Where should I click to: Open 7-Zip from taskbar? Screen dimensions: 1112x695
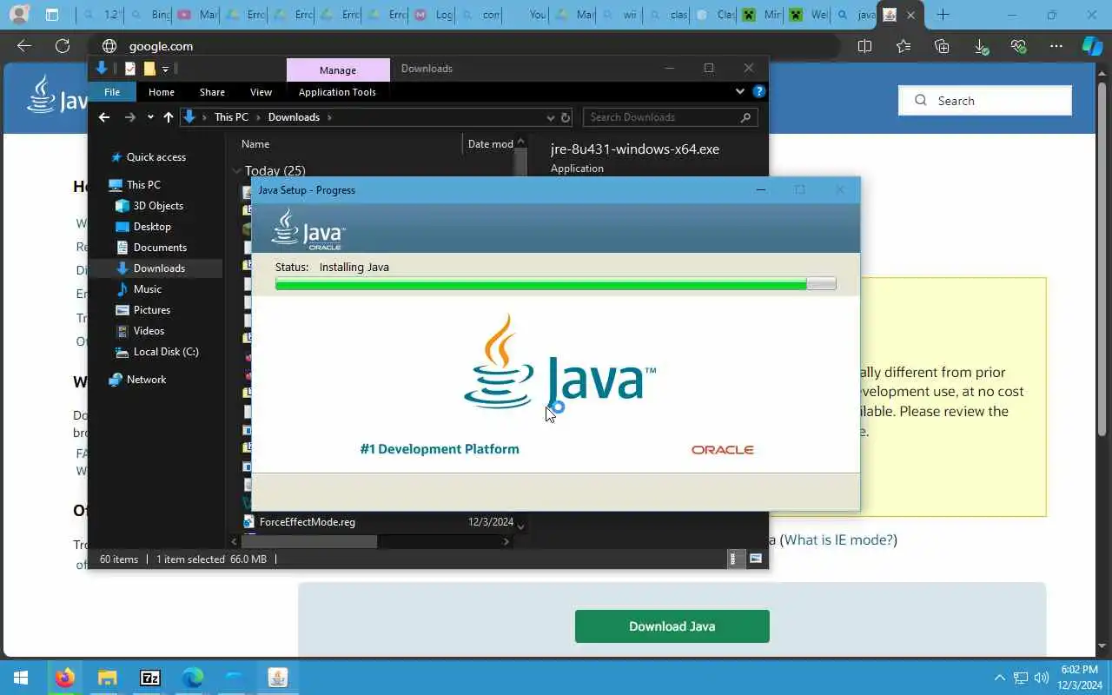click(x=149, y=678)
